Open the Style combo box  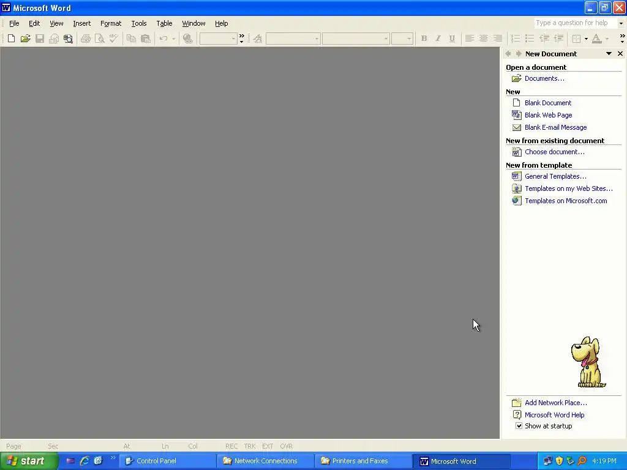click(x=293, y=39)
